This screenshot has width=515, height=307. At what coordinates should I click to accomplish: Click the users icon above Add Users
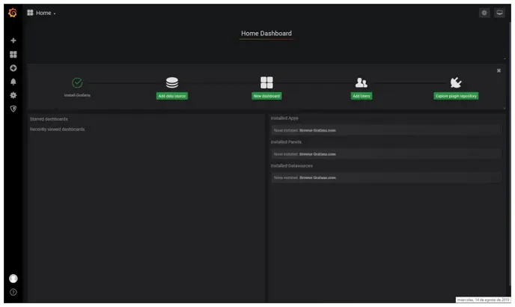362,82
